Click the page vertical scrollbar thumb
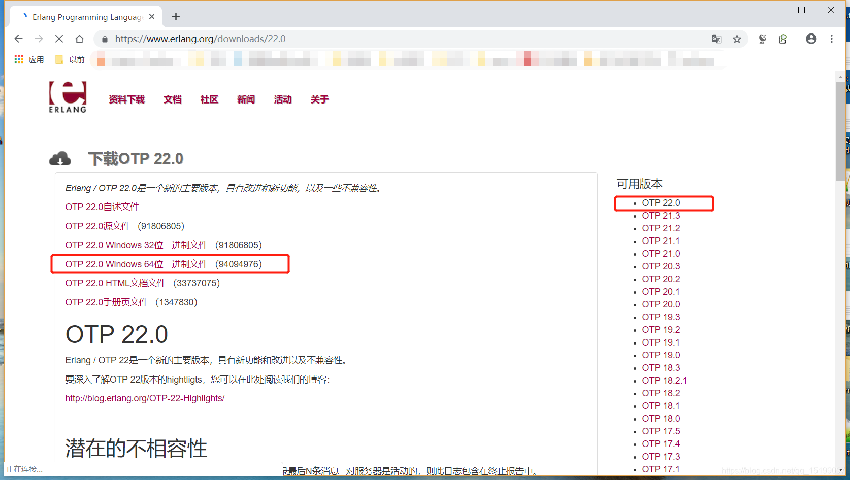 [840, 132]
